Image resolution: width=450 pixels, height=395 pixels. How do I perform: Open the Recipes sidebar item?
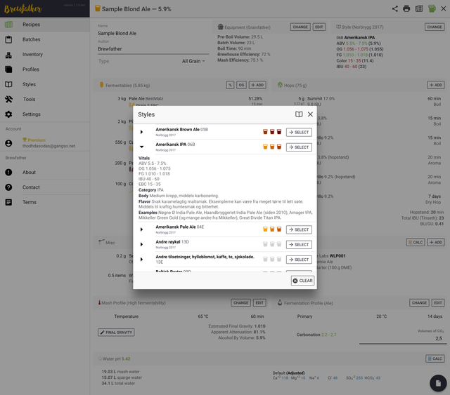click(x=45, y=25)
